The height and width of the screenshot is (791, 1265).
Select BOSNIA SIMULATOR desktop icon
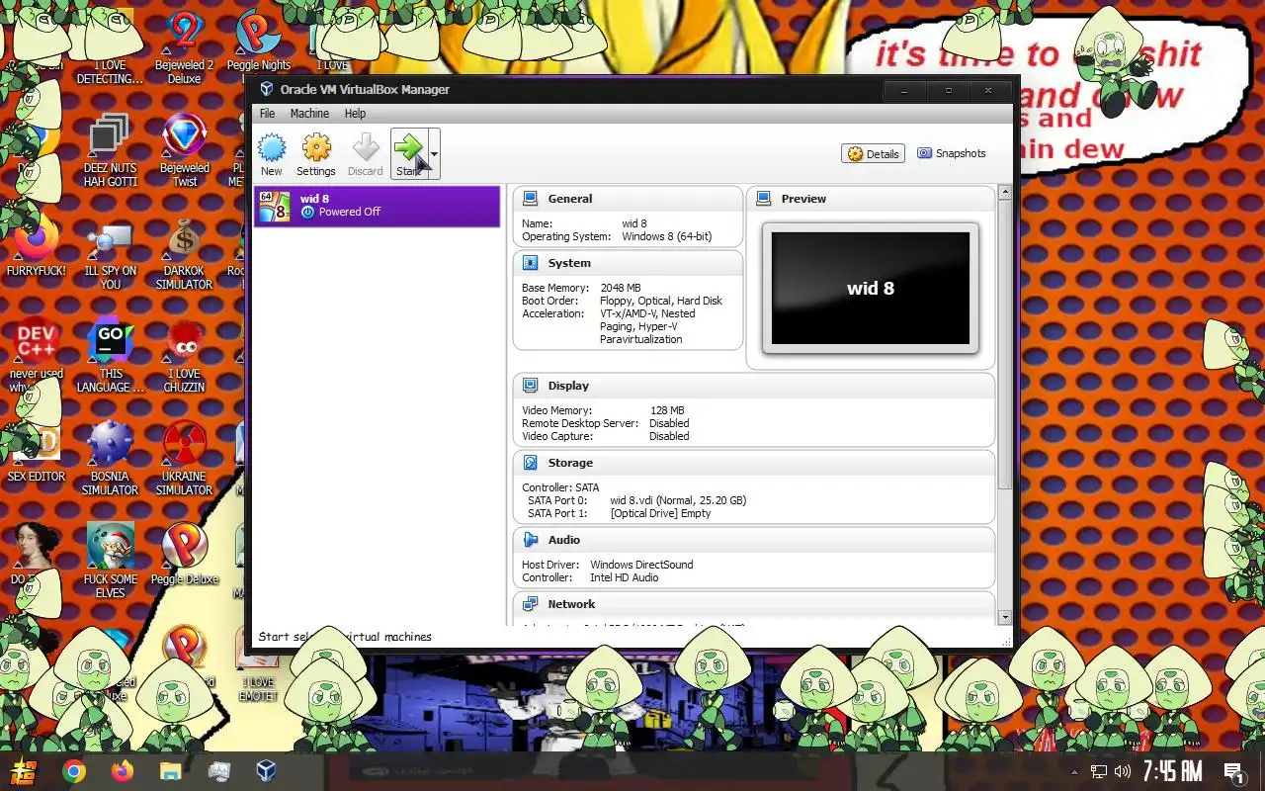(x=110, y=459)
